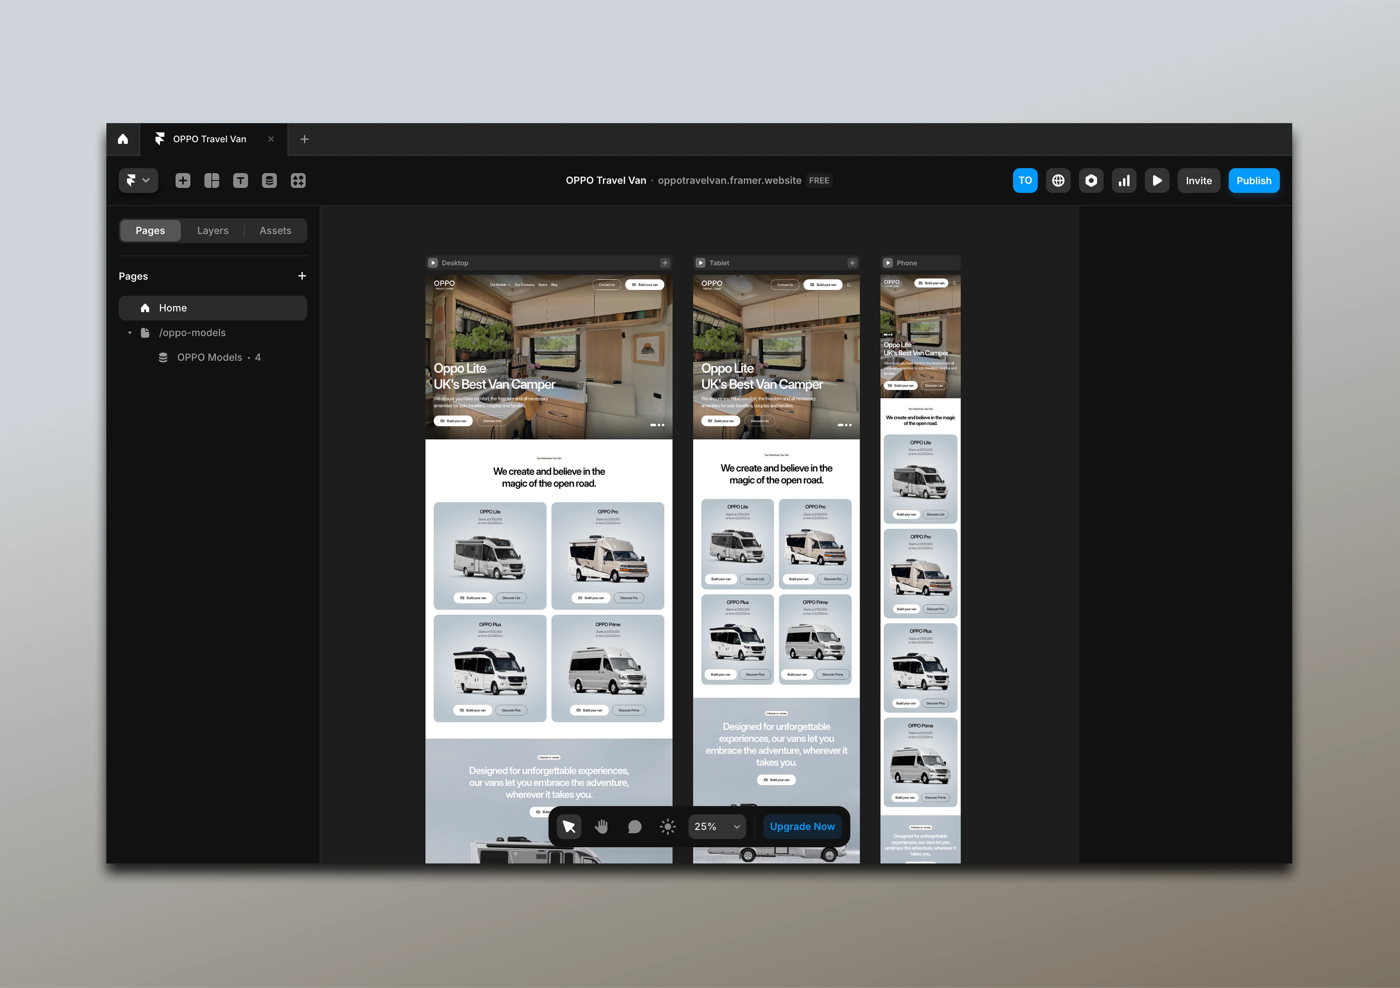The height and width of the screenshot is (988, 1400).
Task: Open the Plugins panel
Action: click(x=298, y=181)
